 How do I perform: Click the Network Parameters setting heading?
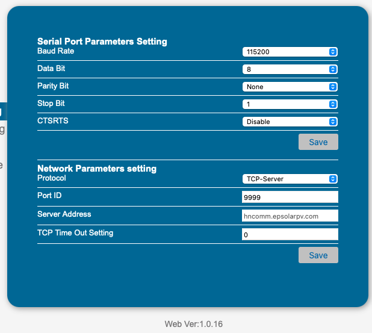[96, 169]
